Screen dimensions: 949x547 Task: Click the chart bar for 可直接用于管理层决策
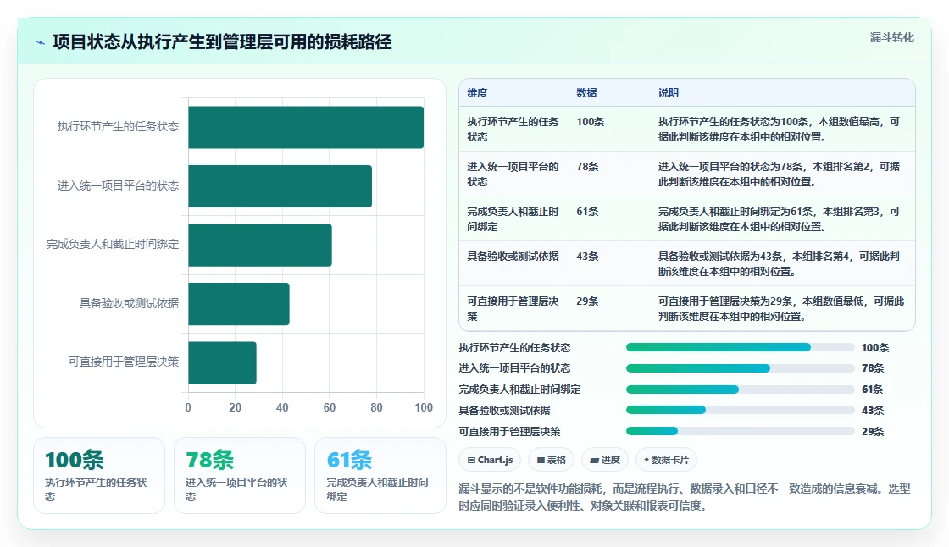point(222,362)
